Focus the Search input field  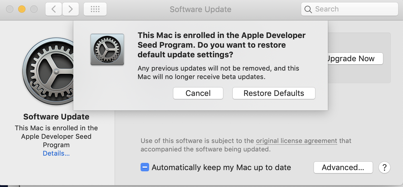(350, 9)
